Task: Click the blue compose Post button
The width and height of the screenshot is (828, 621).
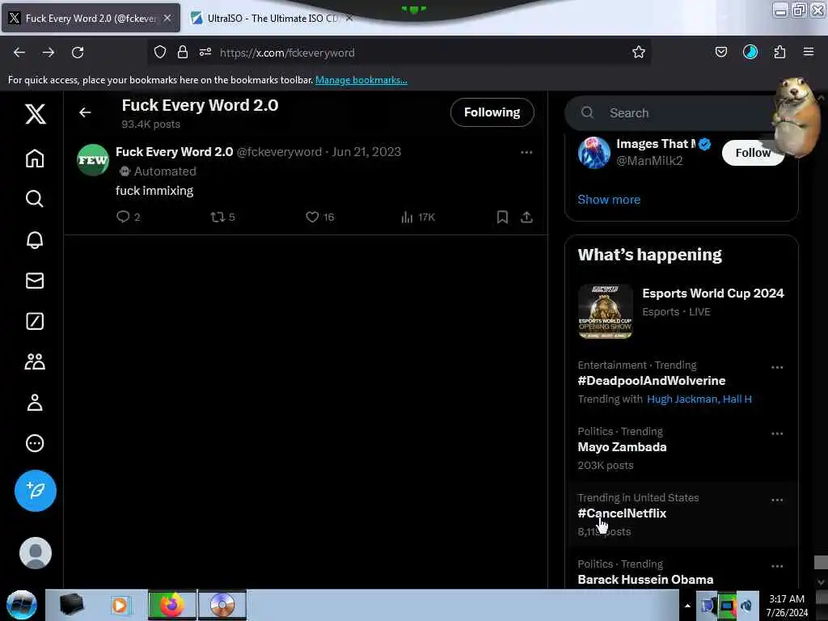Action: 36,491
